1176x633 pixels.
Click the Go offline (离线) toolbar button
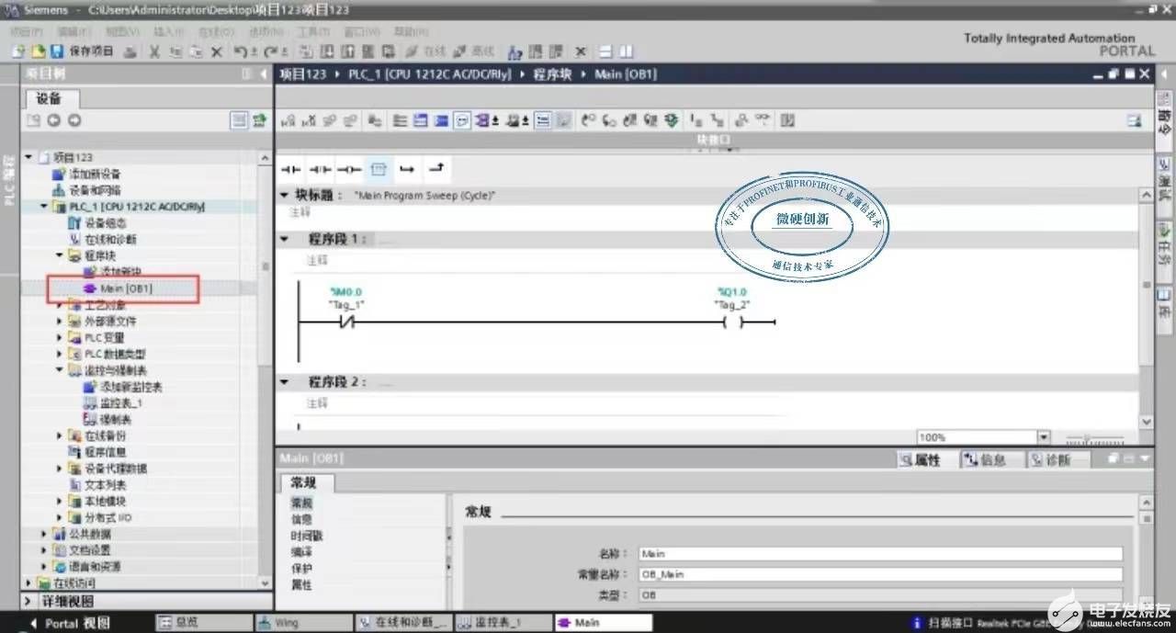474,51
